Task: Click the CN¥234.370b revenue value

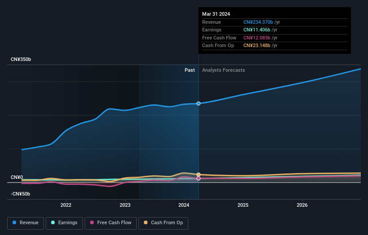Action: 258,22
